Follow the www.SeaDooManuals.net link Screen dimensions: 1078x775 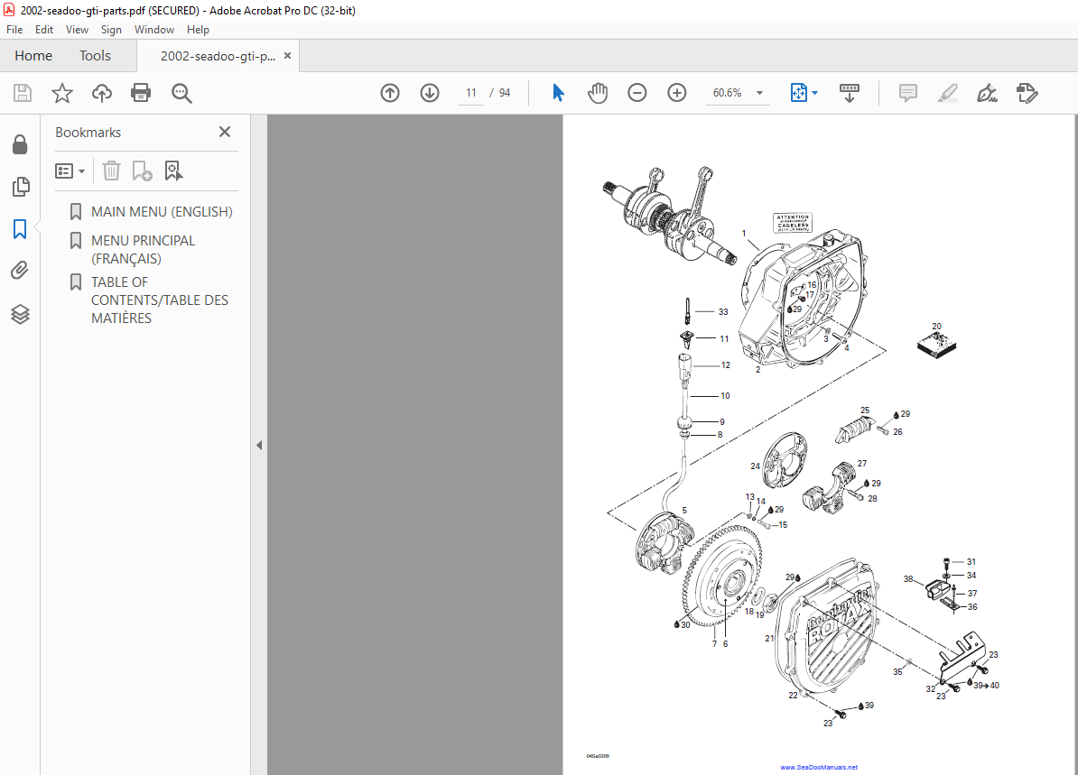click(x=819, y=768)
